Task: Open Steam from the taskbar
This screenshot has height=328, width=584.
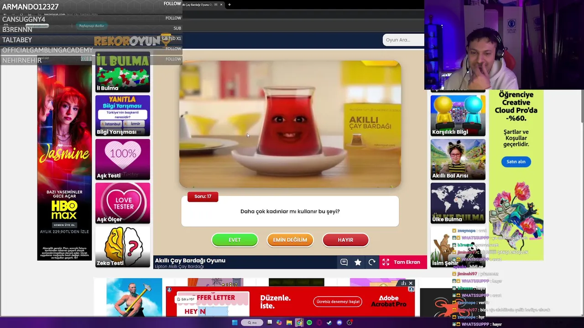Action: [x=329, y=323]
